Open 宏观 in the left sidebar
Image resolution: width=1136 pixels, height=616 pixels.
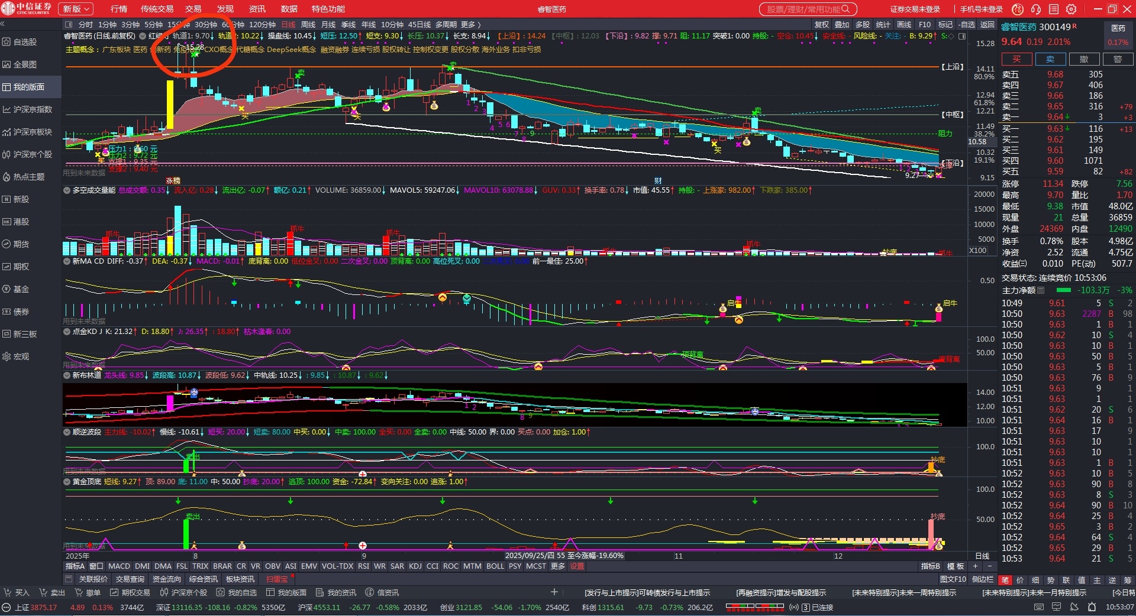pyautogui.click(x=17, y=356)
